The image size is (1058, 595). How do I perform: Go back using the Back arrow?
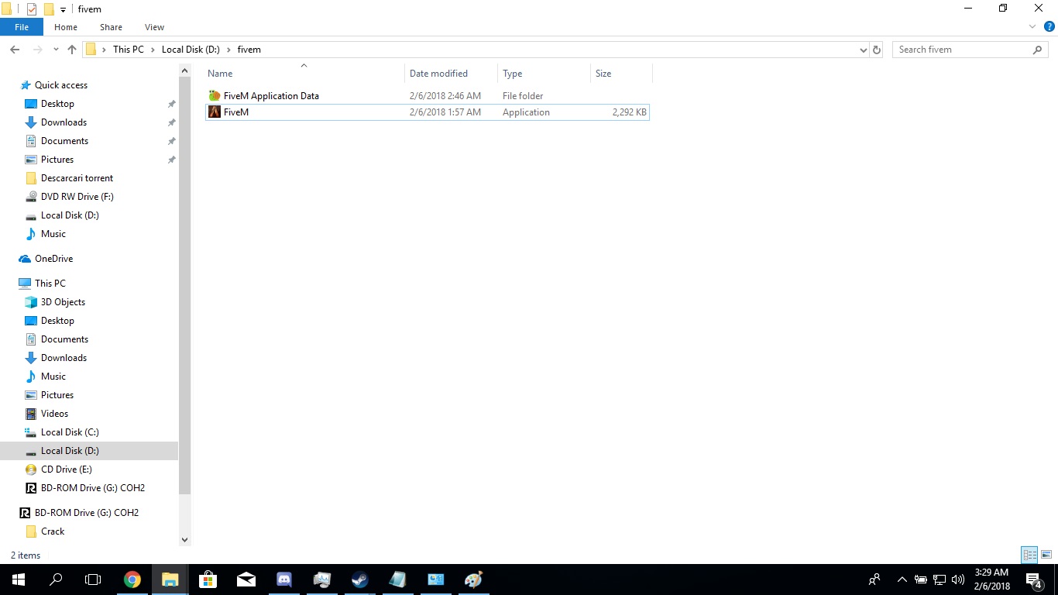tap(15, 50)
